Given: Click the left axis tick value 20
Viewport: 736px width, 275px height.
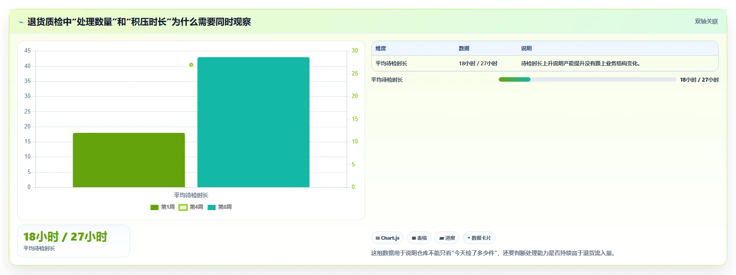Looking at the screenshot, I should pyautogui.click(x=27, y=127).
